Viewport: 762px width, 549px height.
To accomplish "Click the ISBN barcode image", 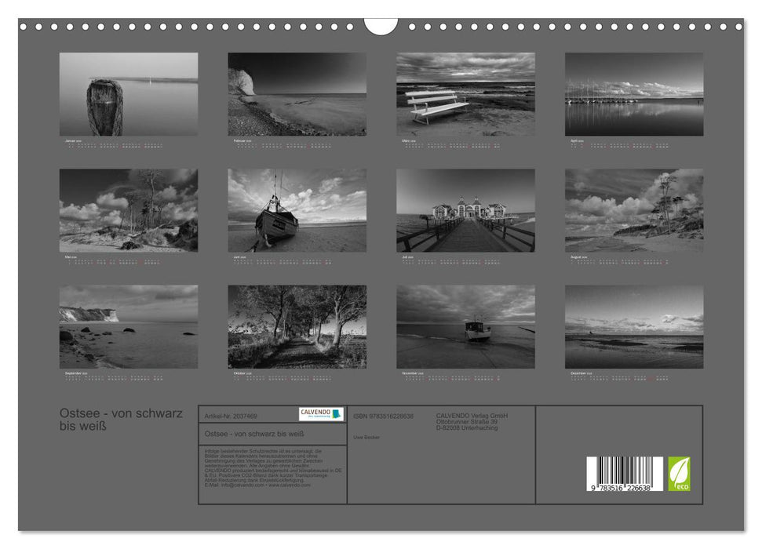I will [x=625, y=475].
